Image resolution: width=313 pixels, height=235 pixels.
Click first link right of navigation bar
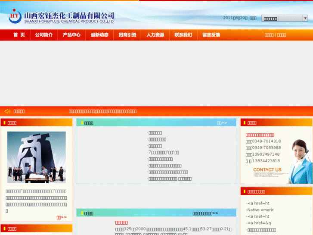269,35
